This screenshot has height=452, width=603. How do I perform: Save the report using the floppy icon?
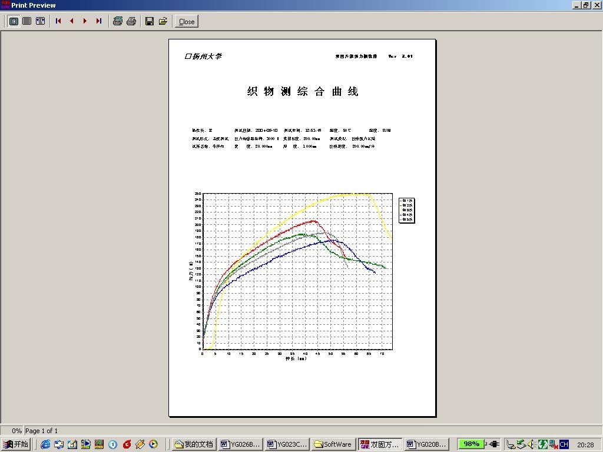150,21
